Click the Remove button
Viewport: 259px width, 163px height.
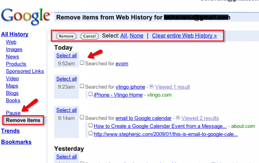[66, 36]
